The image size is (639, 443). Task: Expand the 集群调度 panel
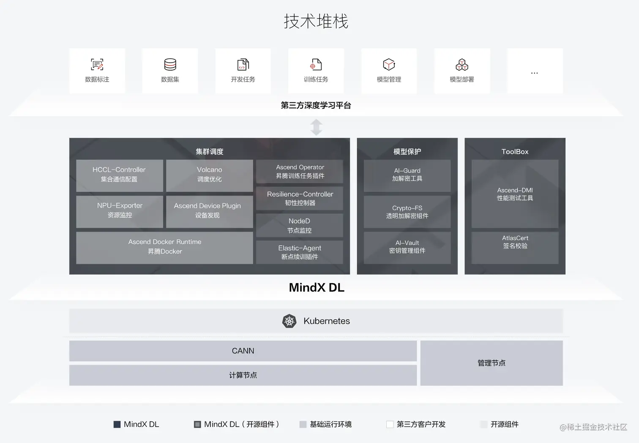(x=209, y=151)
